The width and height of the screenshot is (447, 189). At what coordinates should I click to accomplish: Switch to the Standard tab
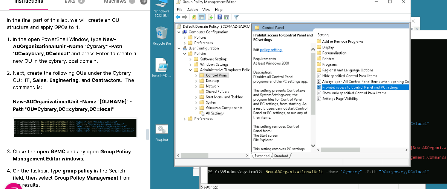[281, 156]
